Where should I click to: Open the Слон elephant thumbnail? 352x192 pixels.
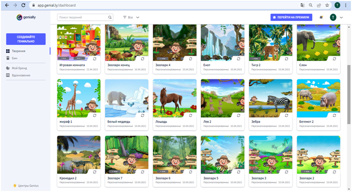(319, 43)
